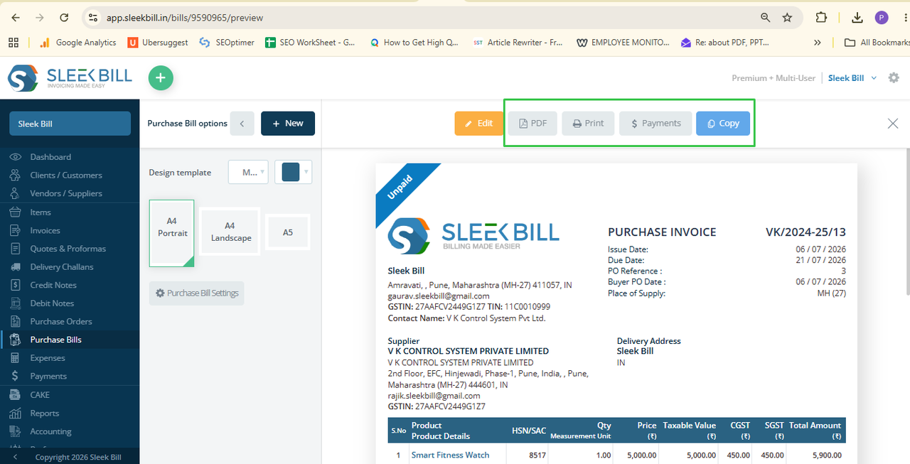Viewport: 910px width, 464px height.
Task: Select A4 Landscape page layout
Action: (x=230, y=232)
